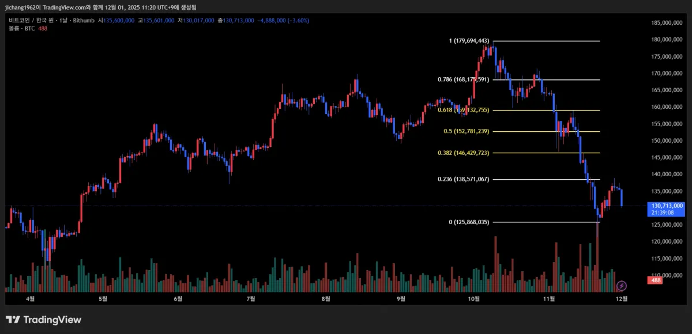The width and height of the screenshot is (692, 334).
Task: Click the 11월 label on the time axis
Action: point(550,299)
